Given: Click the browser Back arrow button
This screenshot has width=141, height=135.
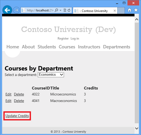Looking at the screenshot, I should pos(7,10).
